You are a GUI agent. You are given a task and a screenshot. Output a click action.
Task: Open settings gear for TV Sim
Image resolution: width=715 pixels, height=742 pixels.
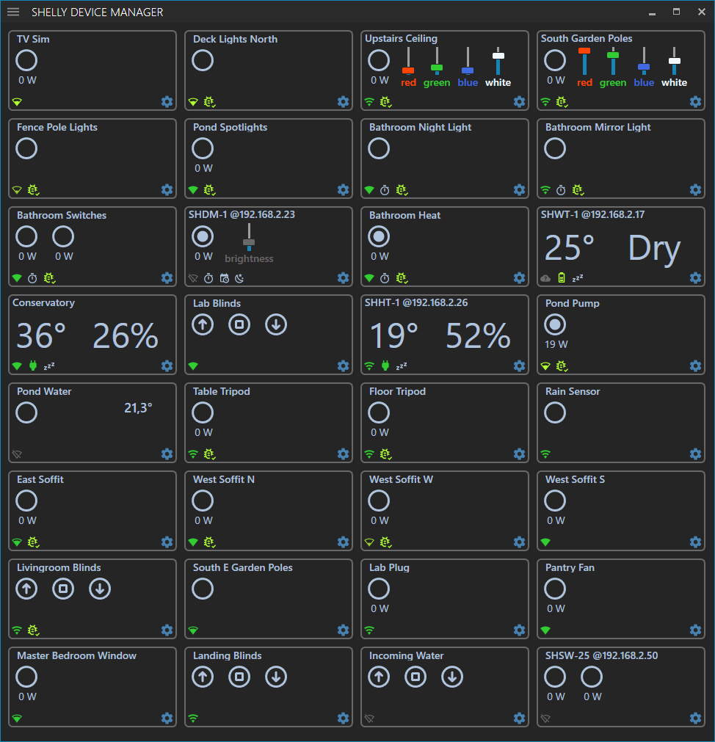point(167,102)
